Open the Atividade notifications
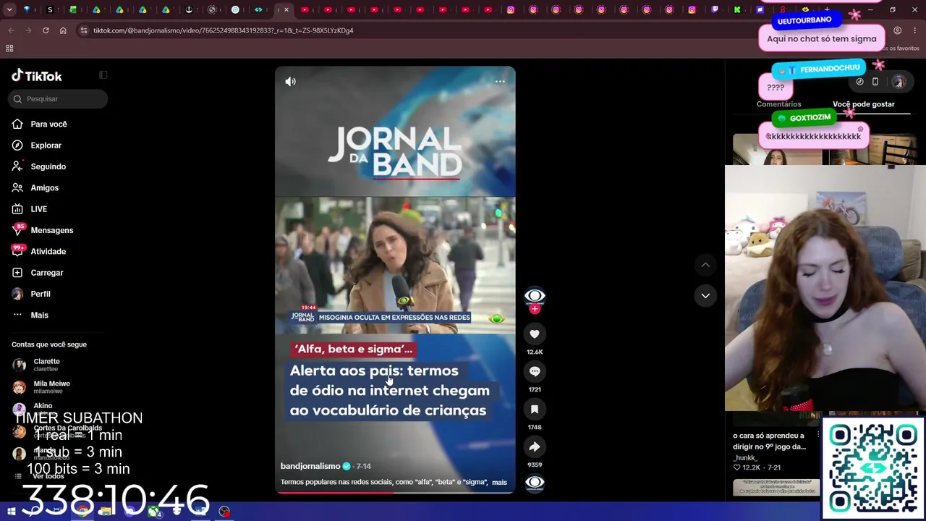Image resolution: width=926 pixels, height=521 pixels. click(48, 252)
